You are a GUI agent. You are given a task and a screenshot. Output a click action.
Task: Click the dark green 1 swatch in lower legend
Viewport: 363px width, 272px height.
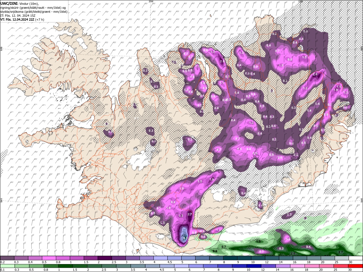pos(65,266)
